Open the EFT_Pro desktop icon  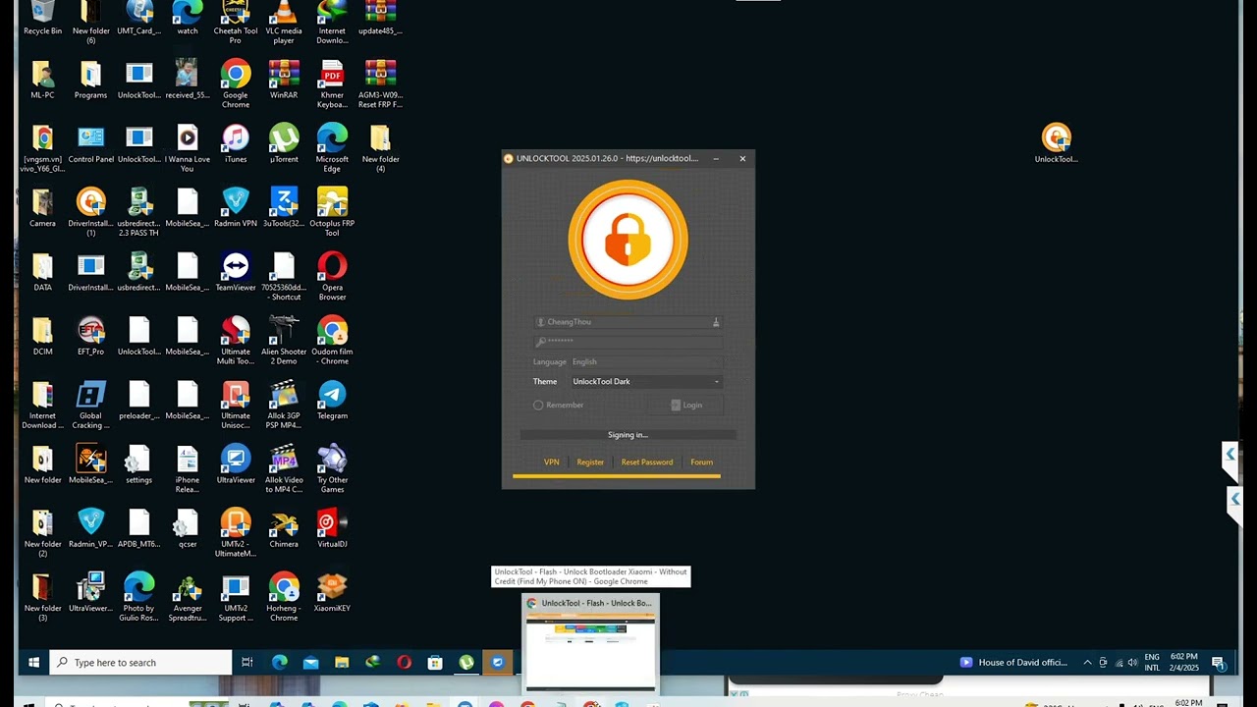[90, 336]
